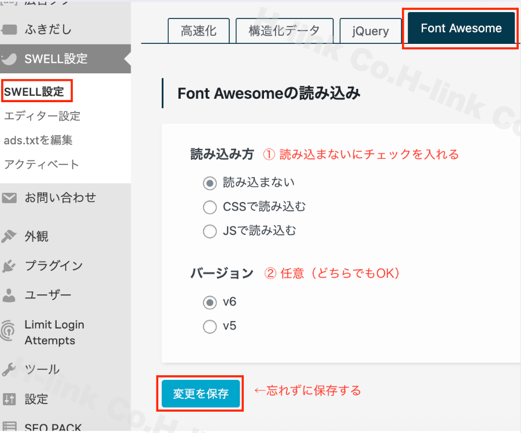
Task: Select the ふきだし speech bubble icon
Action: [10, 28]
